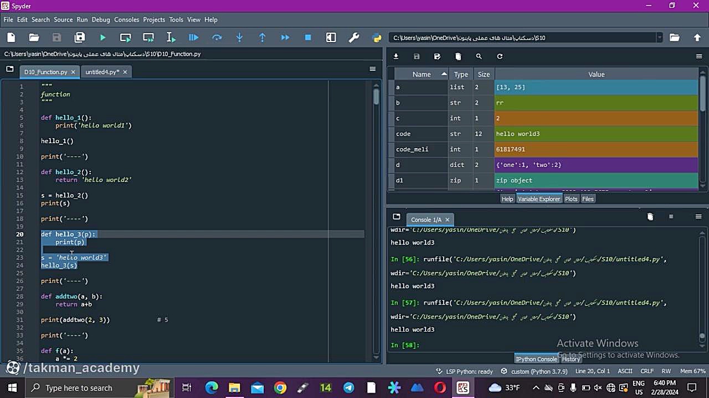Open the Tools menu

pos(176,19)
